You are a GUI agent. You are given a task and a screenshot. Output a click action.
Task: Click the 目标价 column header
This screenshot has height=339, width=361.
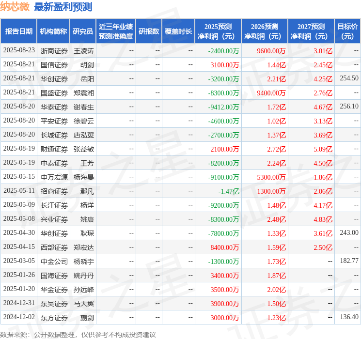tap(347, 31)
